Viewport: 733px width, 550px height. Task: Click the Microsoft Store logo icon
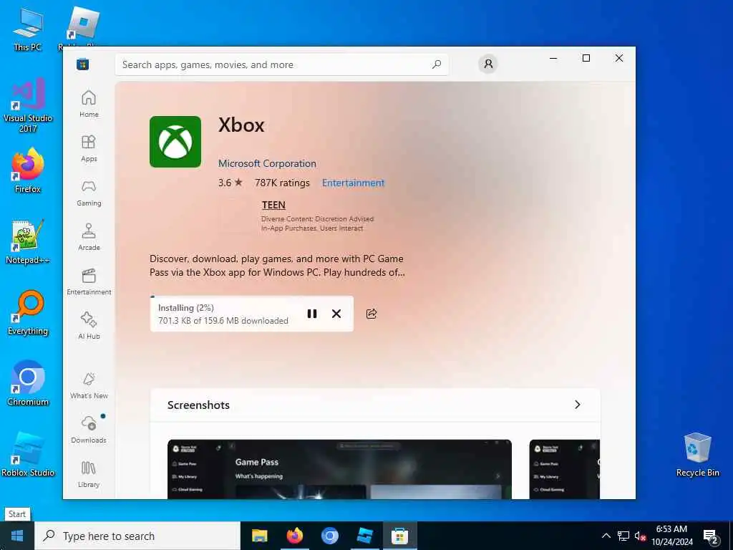coord(83,64)
